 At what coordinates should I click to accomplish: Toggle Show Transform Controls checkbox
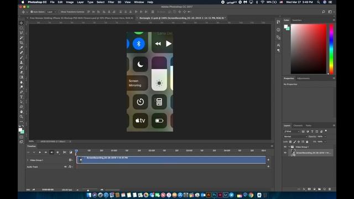click(59, 12)
